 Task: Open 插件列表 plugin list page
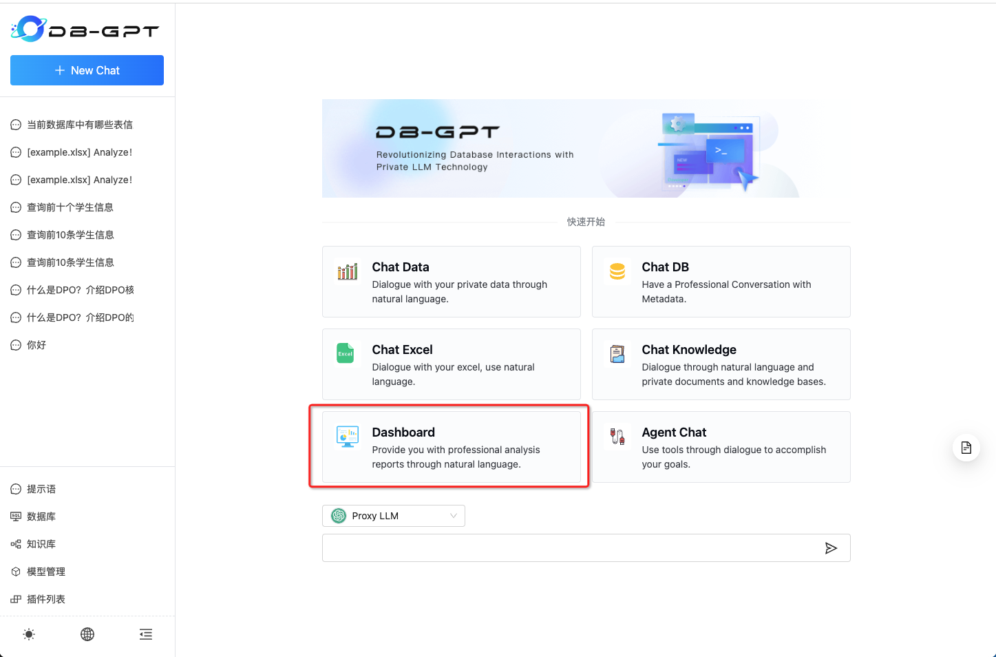(x=46, y=599)
